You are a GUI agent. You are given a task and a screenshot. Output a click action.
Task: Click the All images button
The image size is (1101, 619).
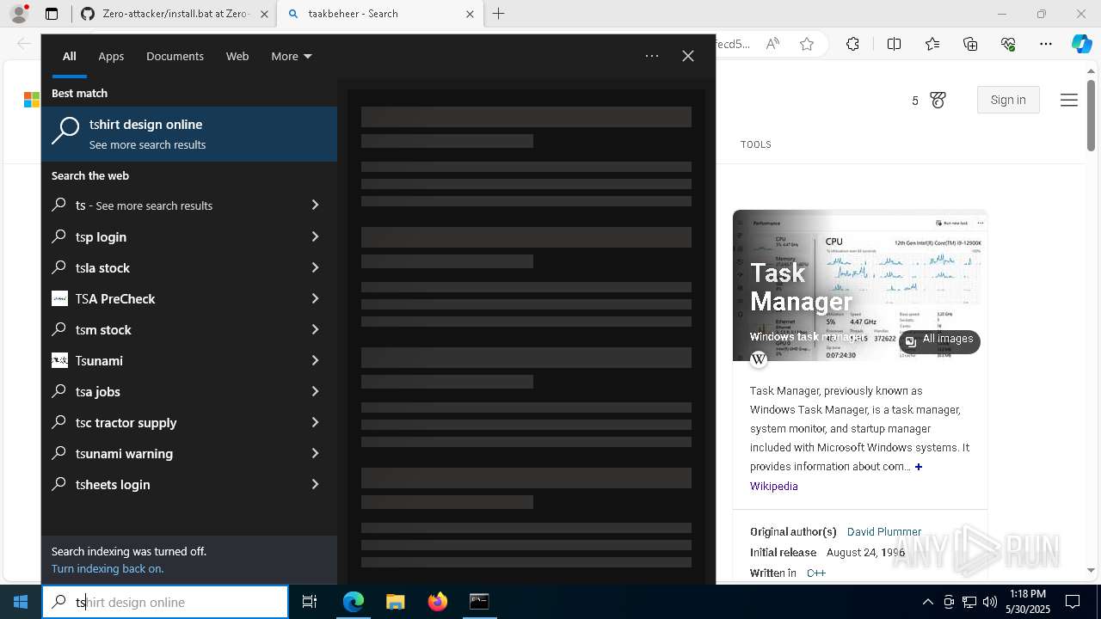click(939, 340)
